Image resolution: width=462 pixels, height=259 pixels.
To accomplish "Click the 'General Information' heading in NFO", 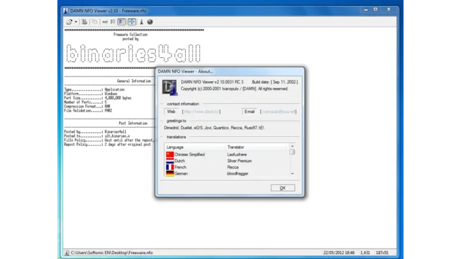I will pos(134,81).
